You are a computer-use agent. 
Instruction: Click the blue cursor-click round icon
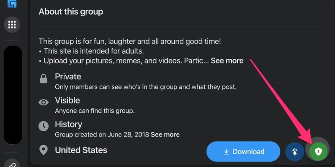(295, 152)
